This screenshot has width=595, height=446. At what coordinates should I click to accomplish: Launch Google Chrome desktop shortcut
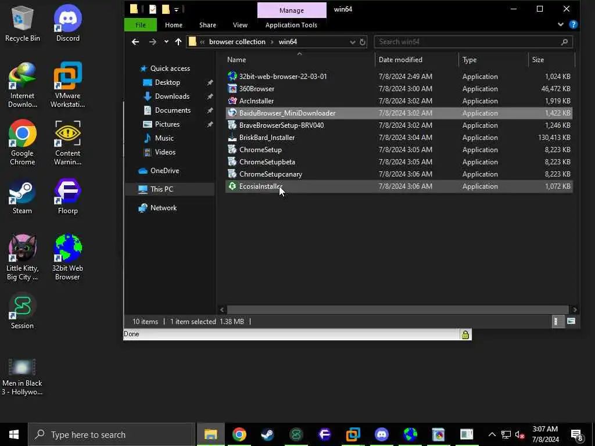22,143
